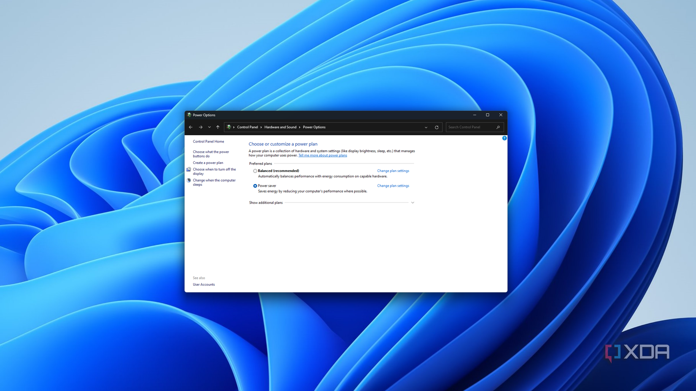Navigate to Hardware and Sound breadcrumb
Screen dimensions: 696x391
pyautogui.click(x=280, y=127)
